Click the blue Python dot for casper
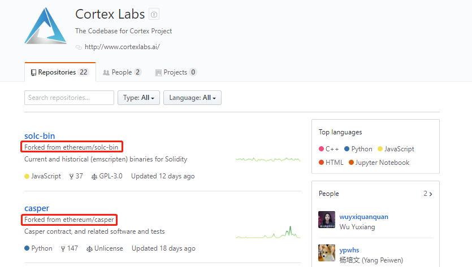 point(27,248)
